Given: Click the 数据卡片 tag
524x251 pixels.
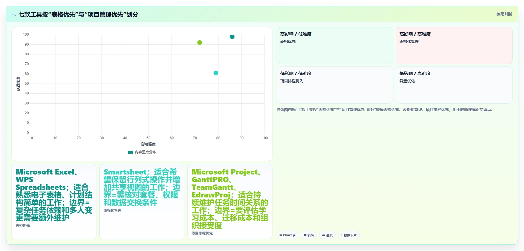Looking at the screenshot, I should pyautogui.click(x=349, y=235).
